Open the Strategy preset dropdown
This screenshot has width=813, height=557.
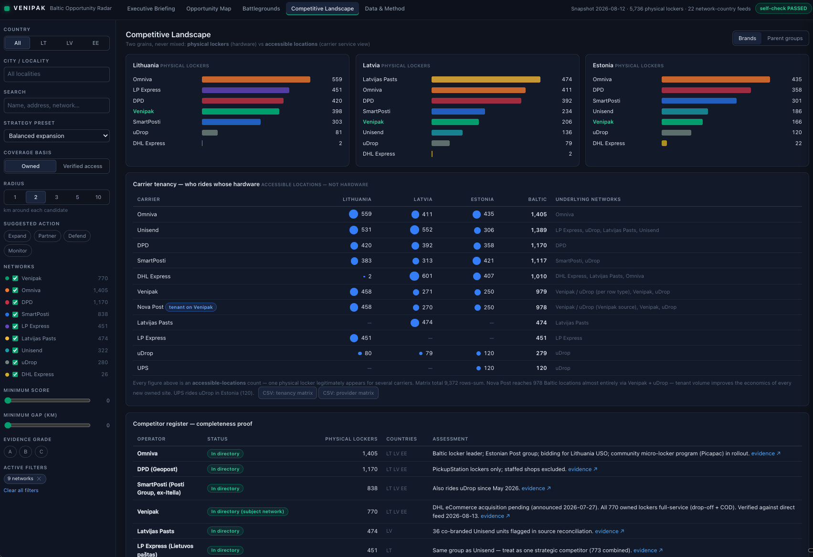pos(57,136)
